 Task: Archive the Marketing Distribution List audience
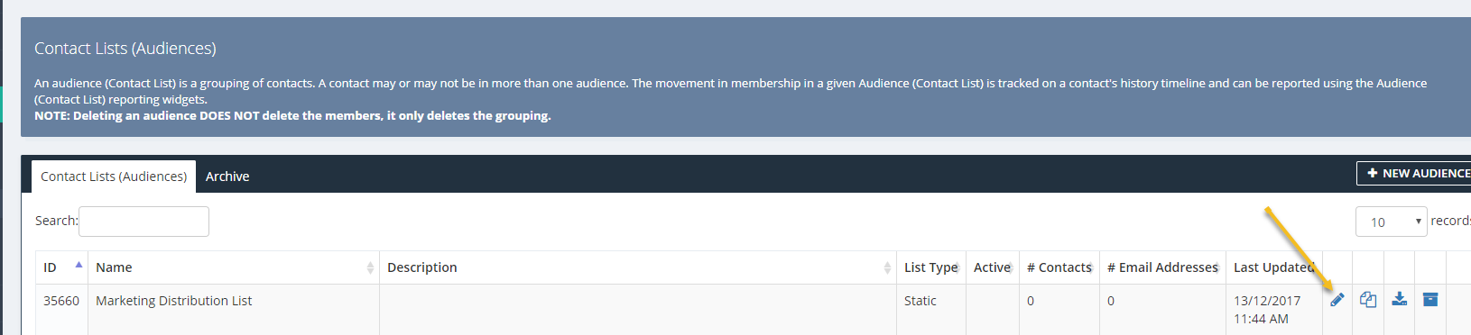pyautogui.click(x=1430, y=299)
